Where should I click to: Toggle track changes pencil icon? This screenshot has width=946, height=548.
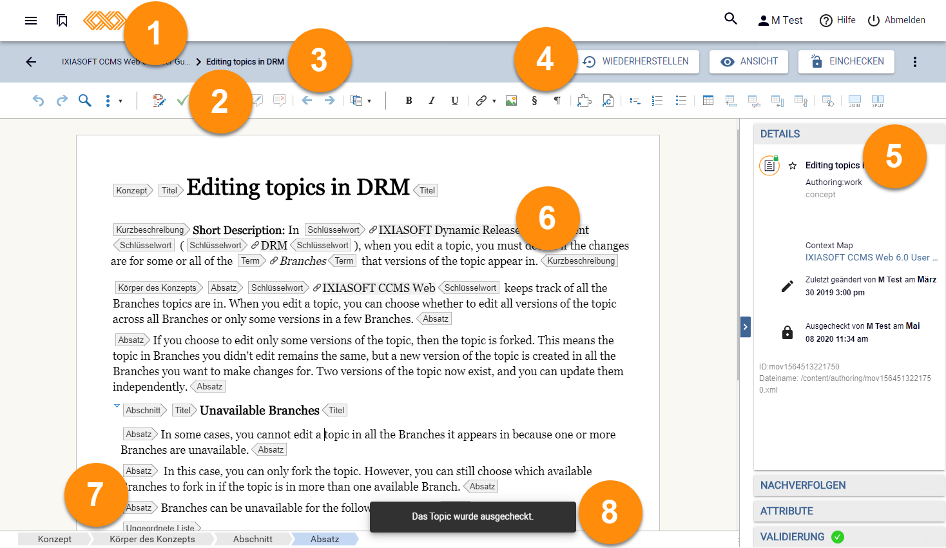click(159, 101)
